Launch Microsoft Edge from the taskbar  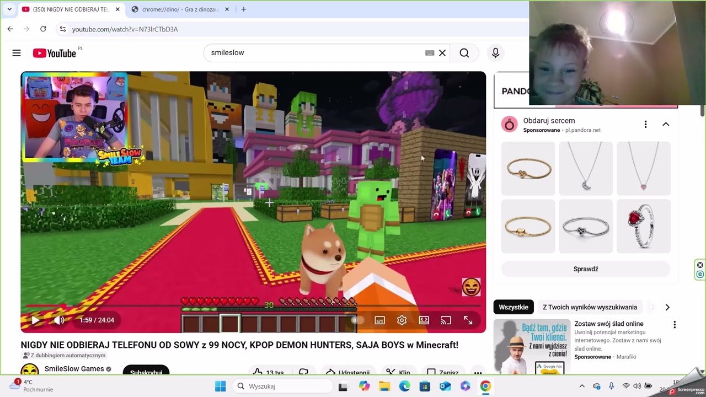coord(405,386)
